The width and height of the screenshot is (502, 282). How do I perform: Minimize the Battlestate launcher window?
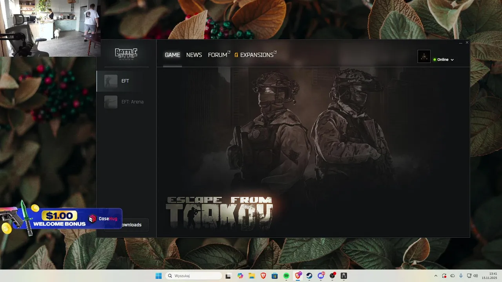[460, 43]
